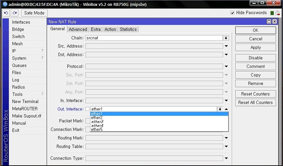Open the Statistics tab
The height and width of the screenshot is (166, 283).
pos(128,29)
